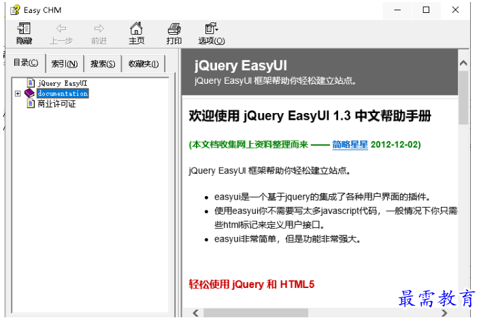Expand the documentation tree node
The width and height of the screenshot is (481, 320).
point(18,93)
